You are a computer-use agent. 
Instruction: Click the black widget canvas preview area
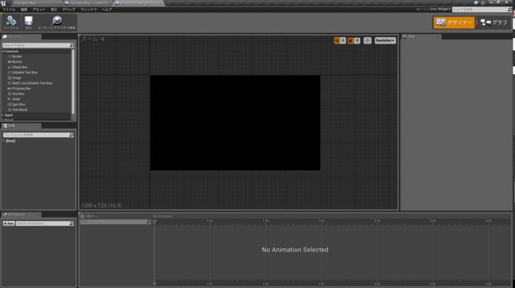(x=235, y=123)
